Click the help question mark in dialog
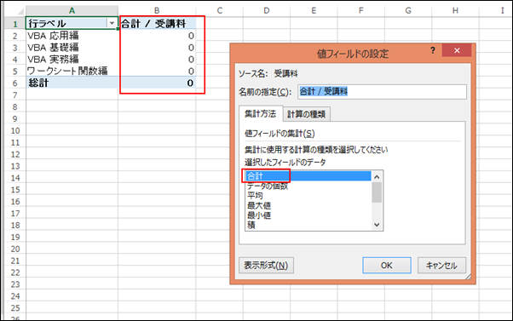The height and width of the screenshot is (321, 513). pos(433,50)
